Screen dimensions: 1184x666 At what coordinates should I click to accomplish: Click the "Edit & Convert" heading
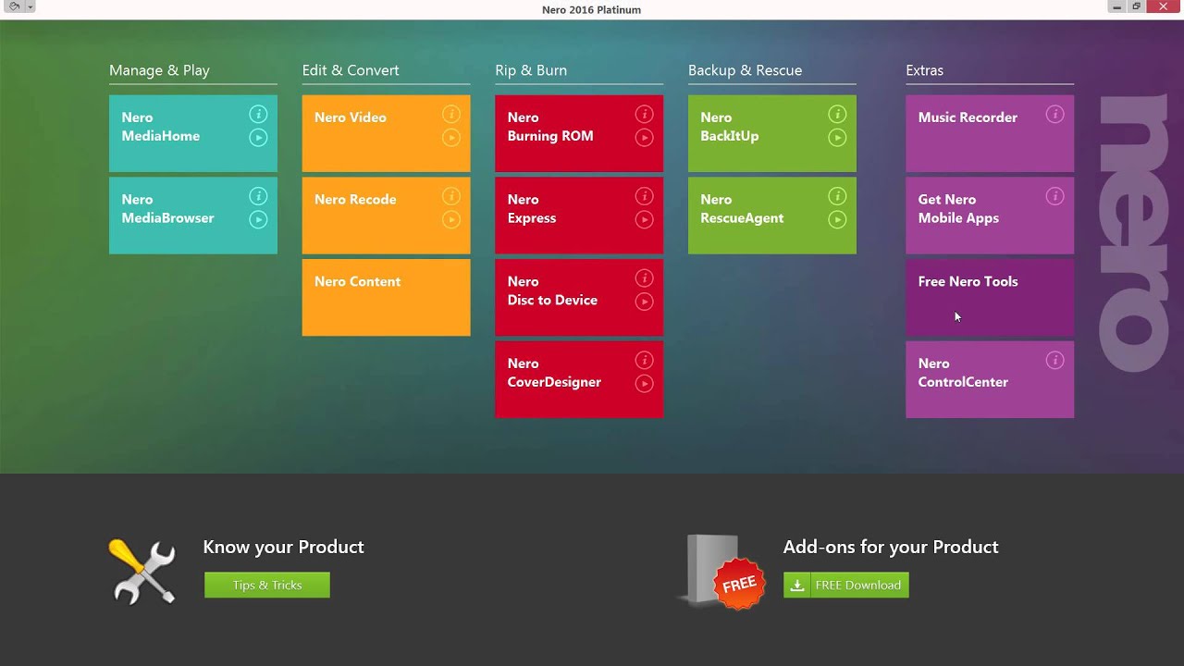coord(351,70)
